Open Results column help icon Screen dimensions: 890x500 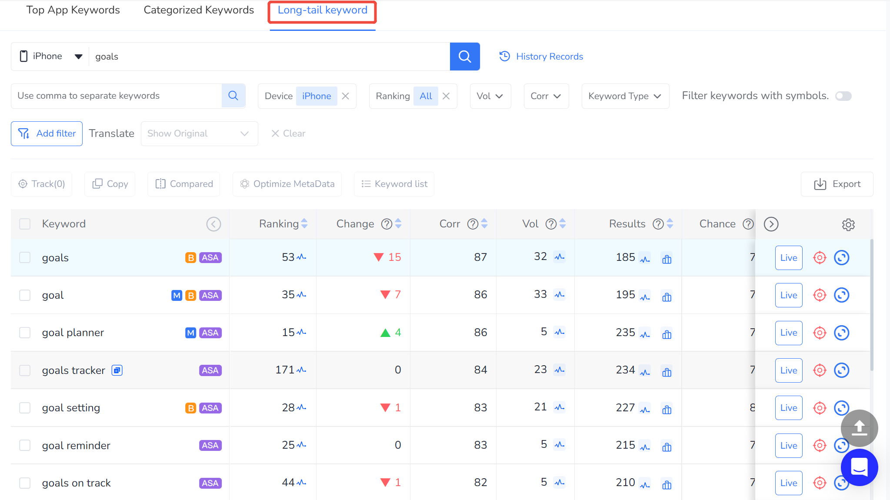pos(658,224)
